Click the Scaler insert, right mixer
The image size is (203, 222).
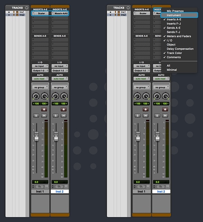142,13
